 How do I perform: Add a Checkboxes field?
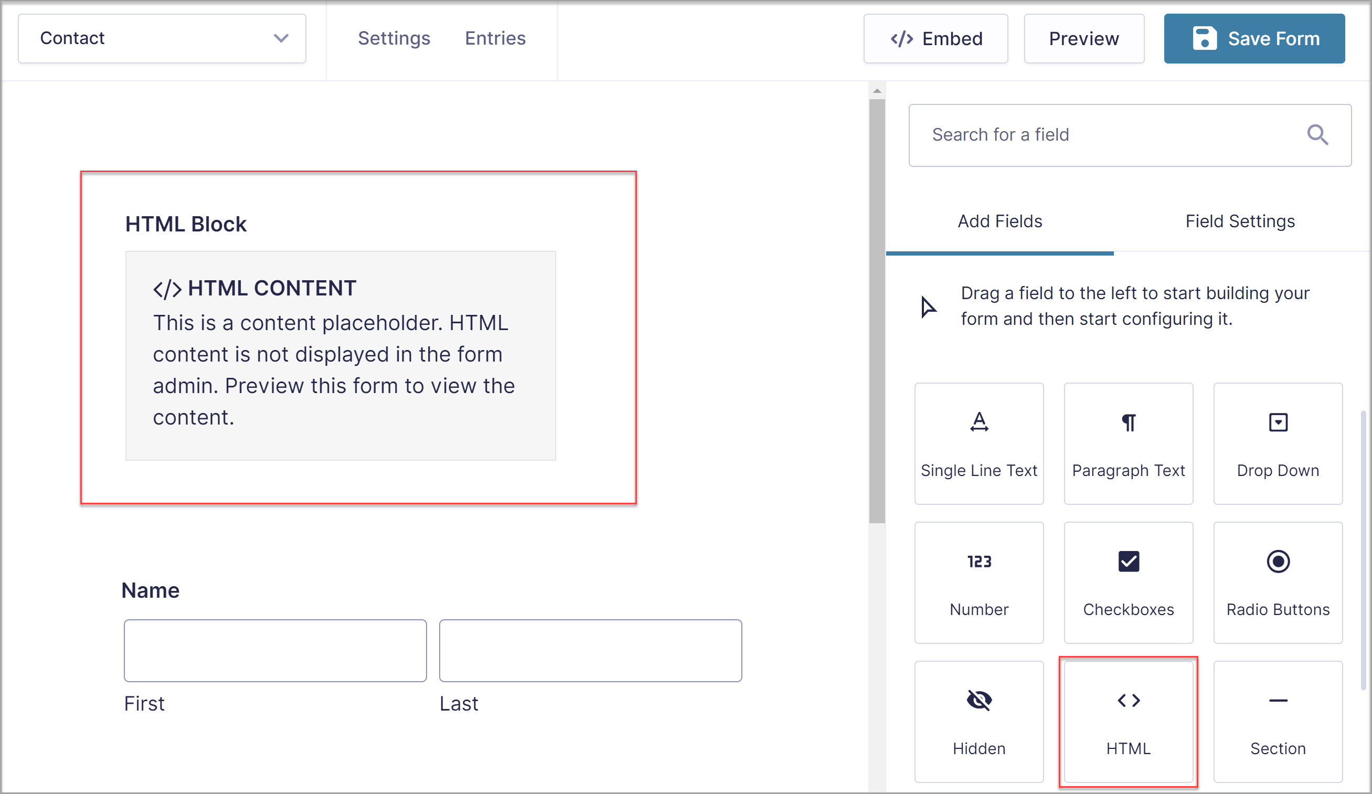[x=1128, y=583]
